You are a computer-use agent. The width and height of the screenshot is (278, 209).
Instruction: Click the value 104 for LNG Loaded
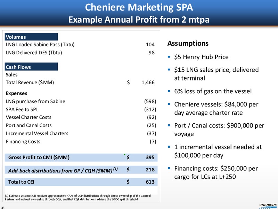click(x=150, y=45)
